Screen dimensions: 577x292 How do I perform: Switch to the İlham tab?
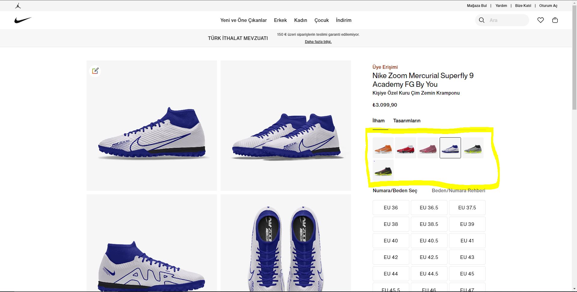379,121
